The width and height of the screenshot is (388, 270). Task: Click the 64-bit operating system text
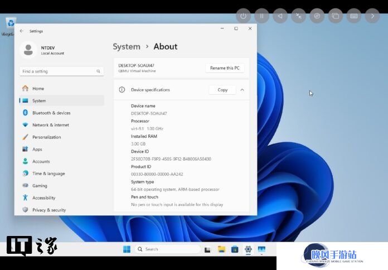pos(175,189)
